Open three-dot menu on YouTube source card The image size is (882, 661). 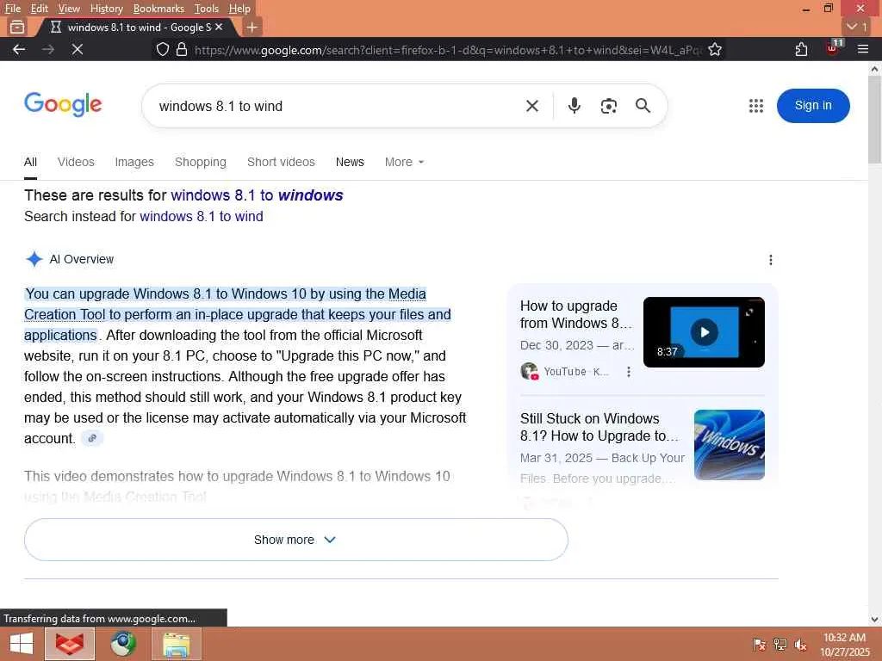coord(628,372)
